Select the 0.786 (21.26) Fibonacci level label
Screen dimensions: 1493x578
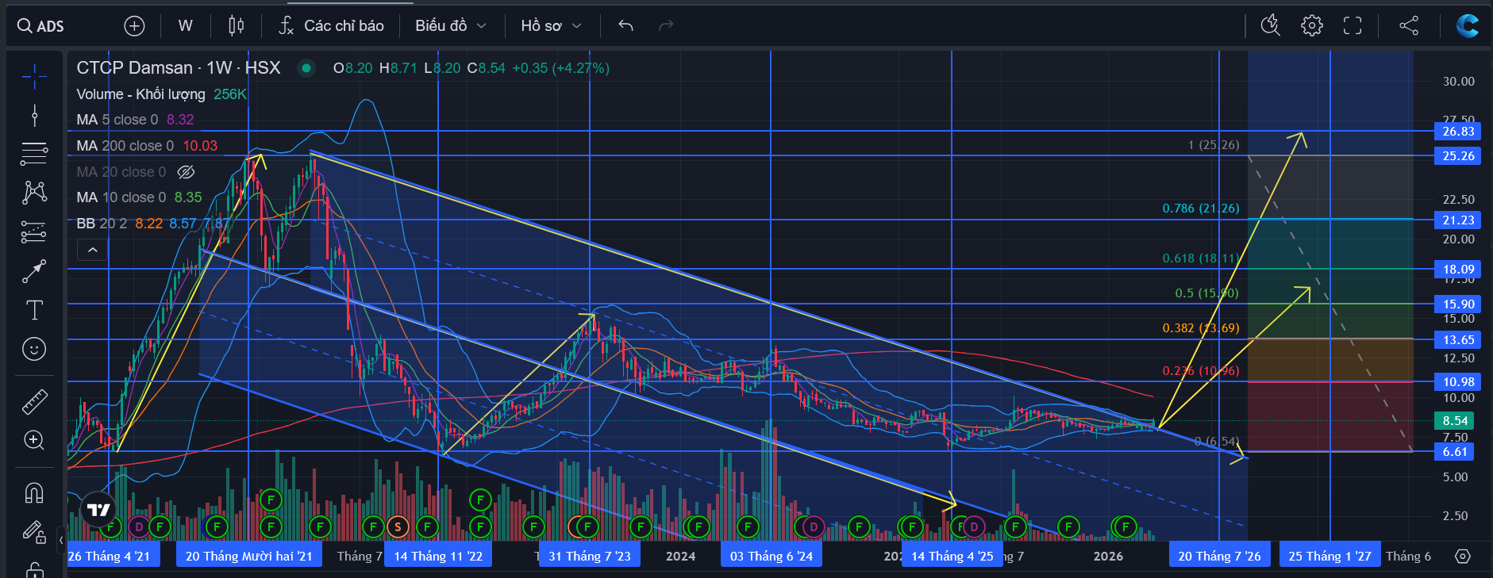click(x=1200, y=209)
